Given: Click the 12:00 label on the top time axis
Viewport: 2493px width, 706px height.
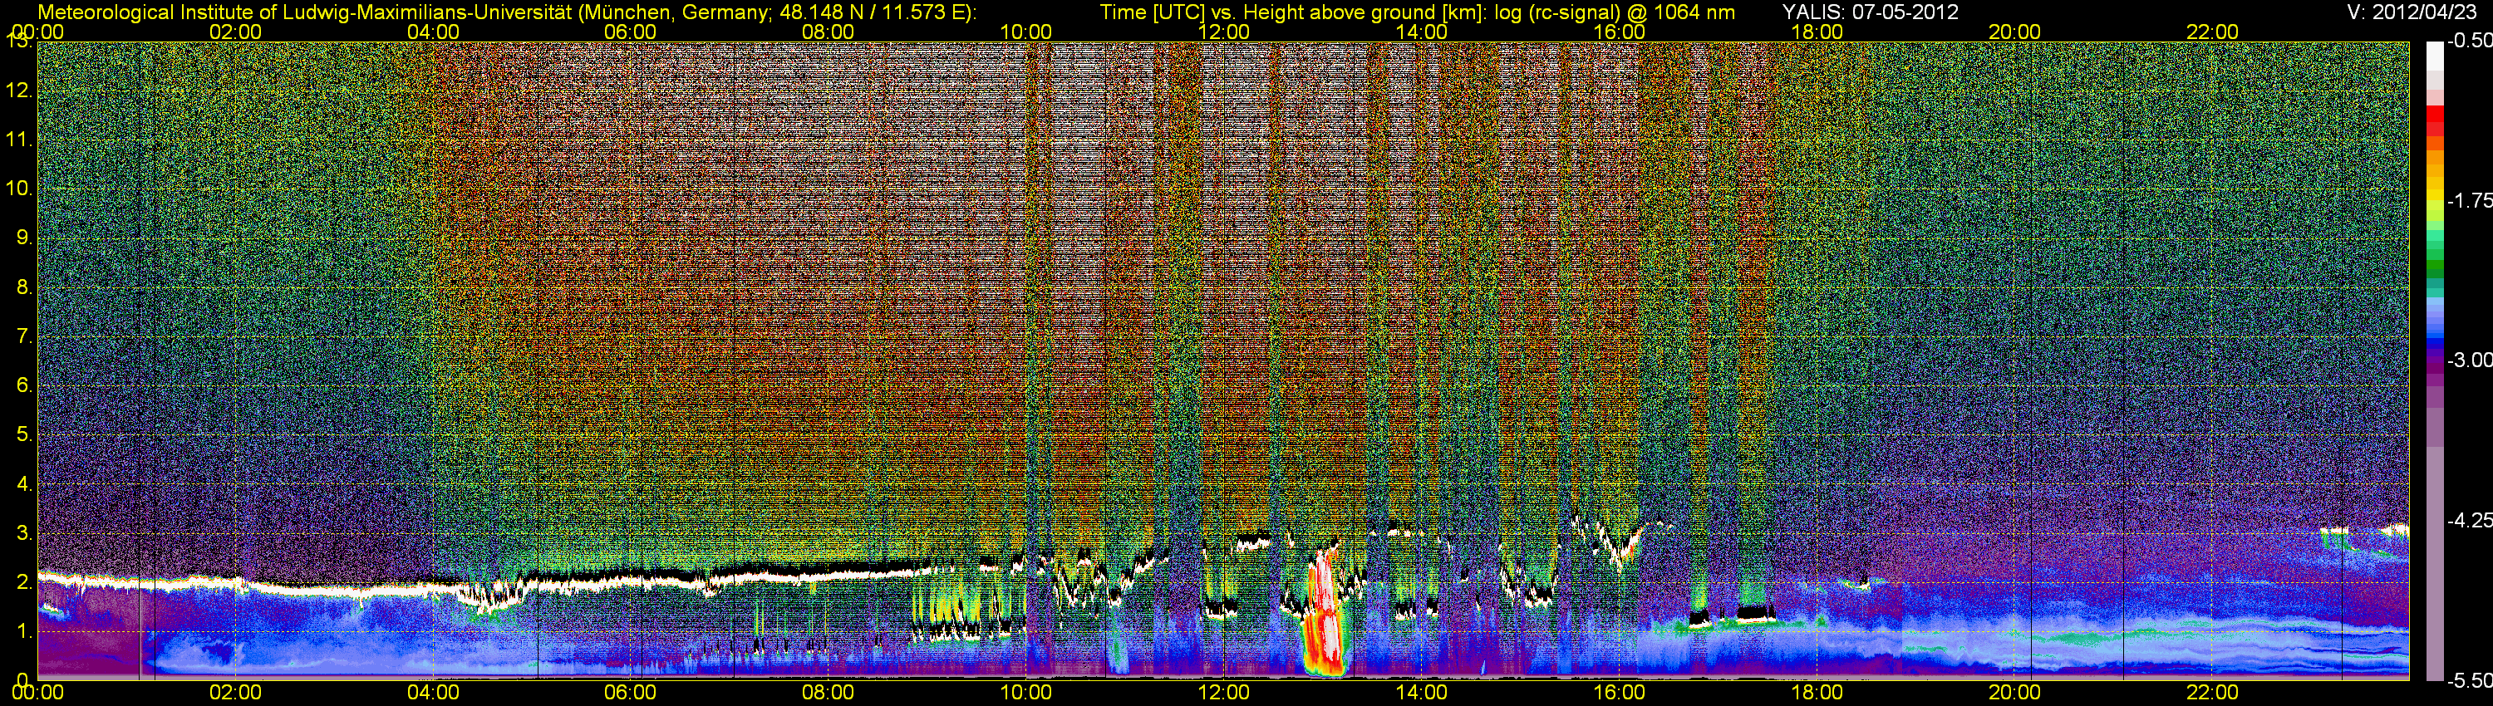Looking at the screenshot, I should point(1223,32).
